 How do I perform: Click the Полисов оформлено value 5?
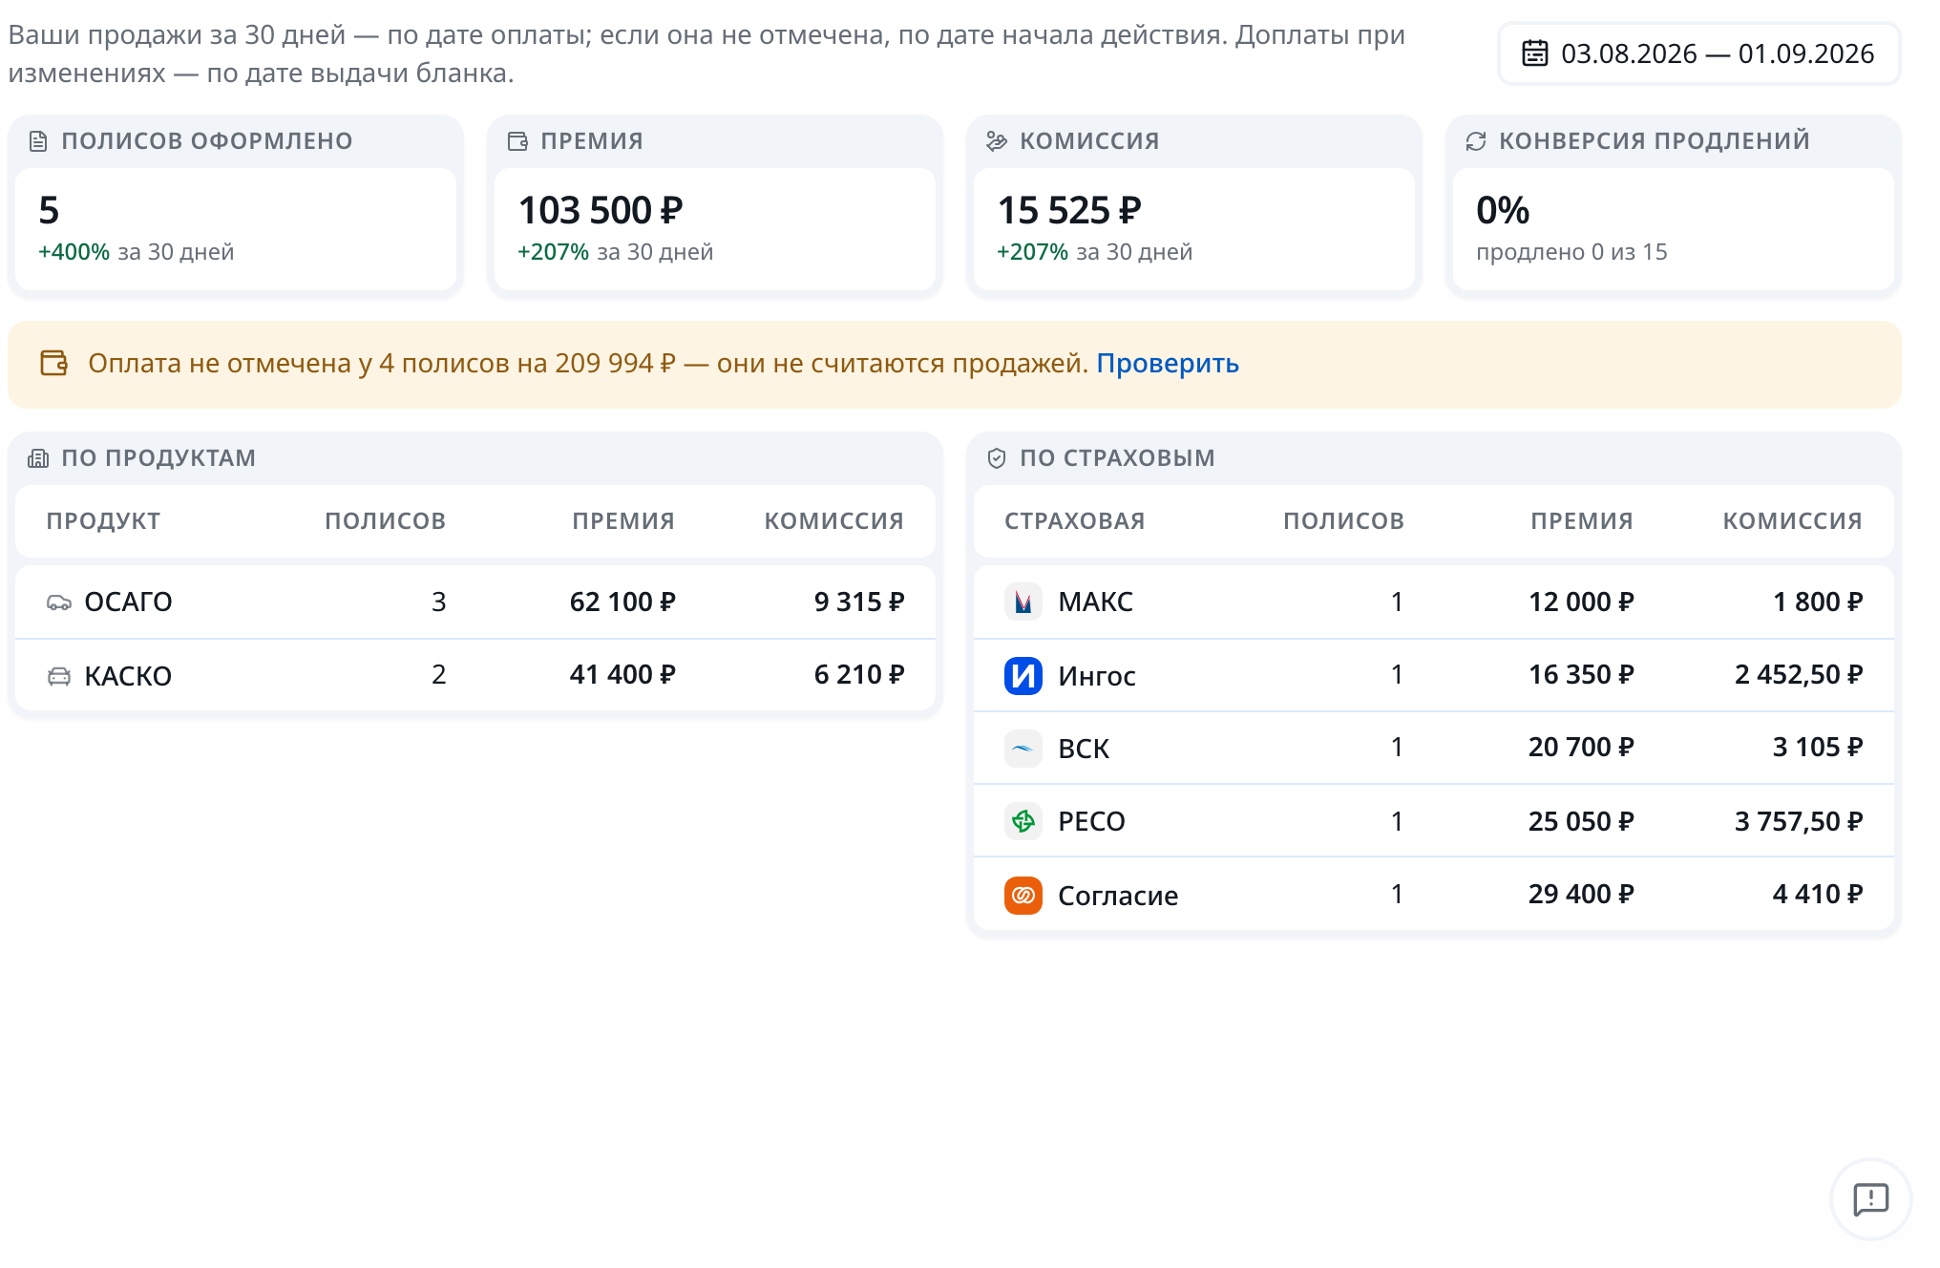49,210
